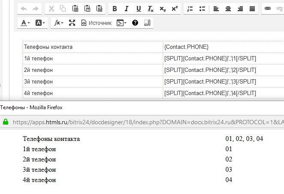Click the {Contact.PHONE} table cell
Image resolution: width=284 pixels, height=194 pixels.
[x=186, y=47]
